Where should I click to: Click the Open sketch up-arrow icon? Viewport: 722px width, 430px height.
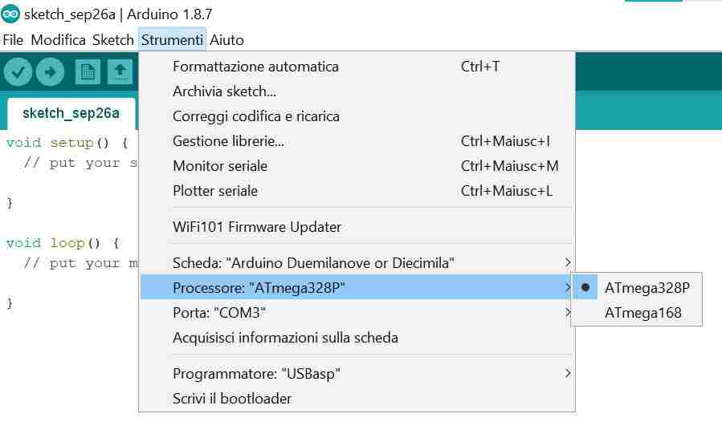pyautogui.click(x=120, y=72)
